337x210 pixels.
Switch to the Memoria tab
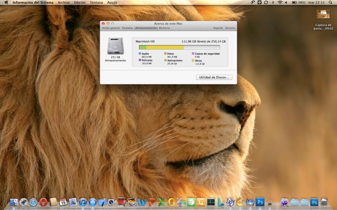(164, 28)
